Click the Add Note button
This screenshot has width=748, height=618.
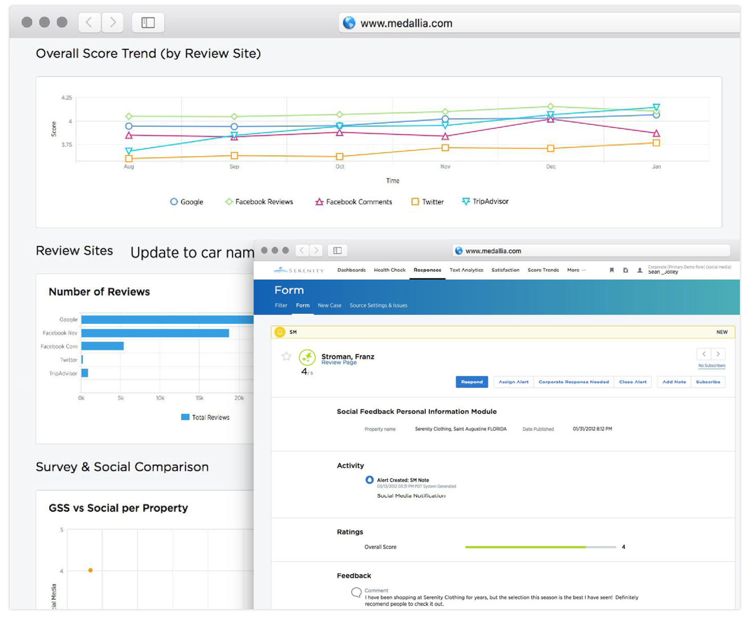pos(674,382)
